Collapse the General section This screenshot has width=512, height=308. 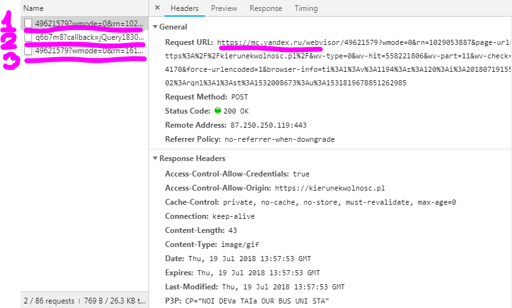coord(155,28)
